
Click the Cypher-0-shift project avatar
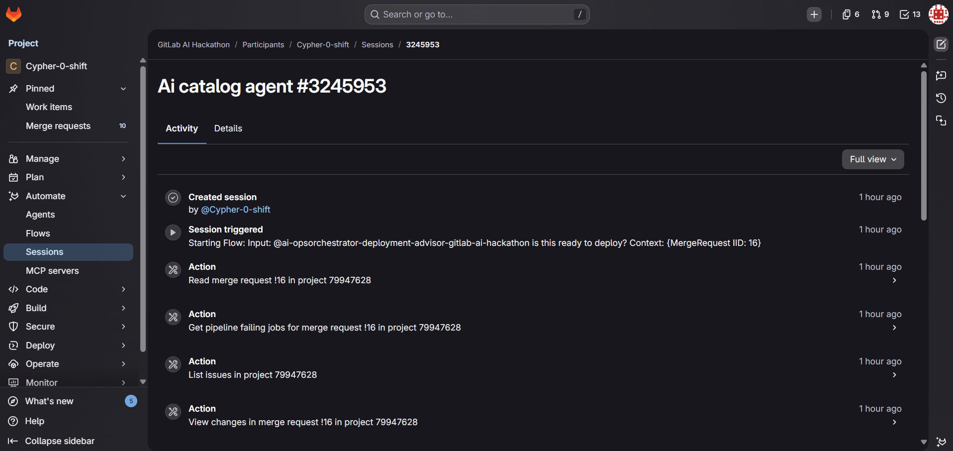pos(13,66)
